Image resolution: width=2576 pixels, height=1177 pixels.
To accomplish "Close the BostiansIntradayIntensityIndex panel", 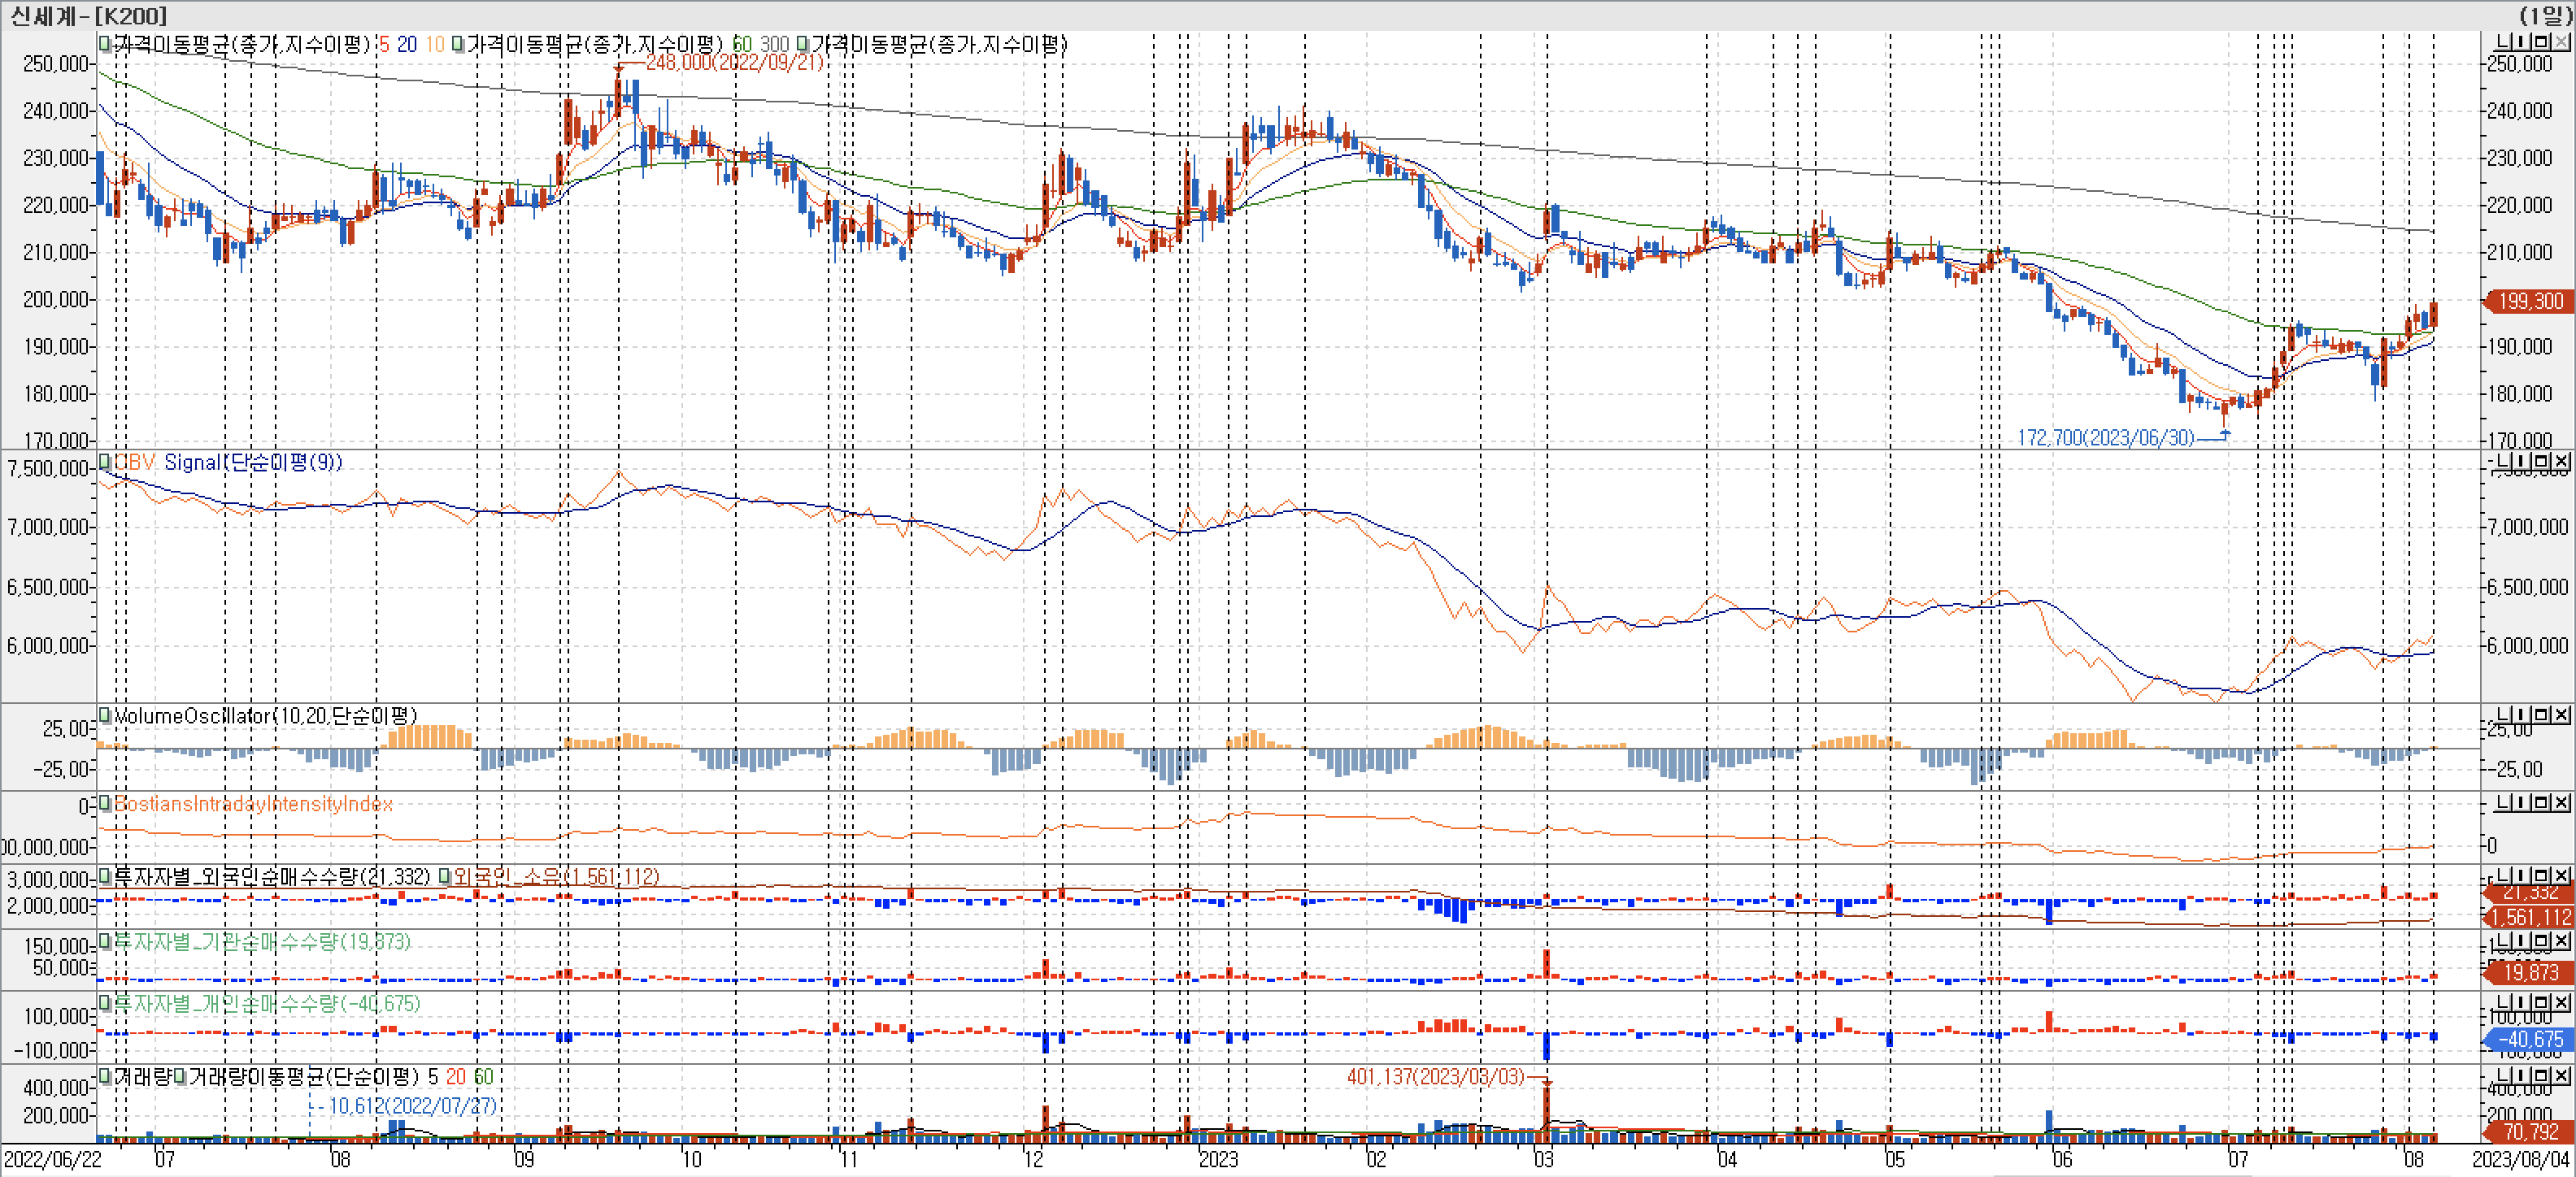I will 2561,803.
